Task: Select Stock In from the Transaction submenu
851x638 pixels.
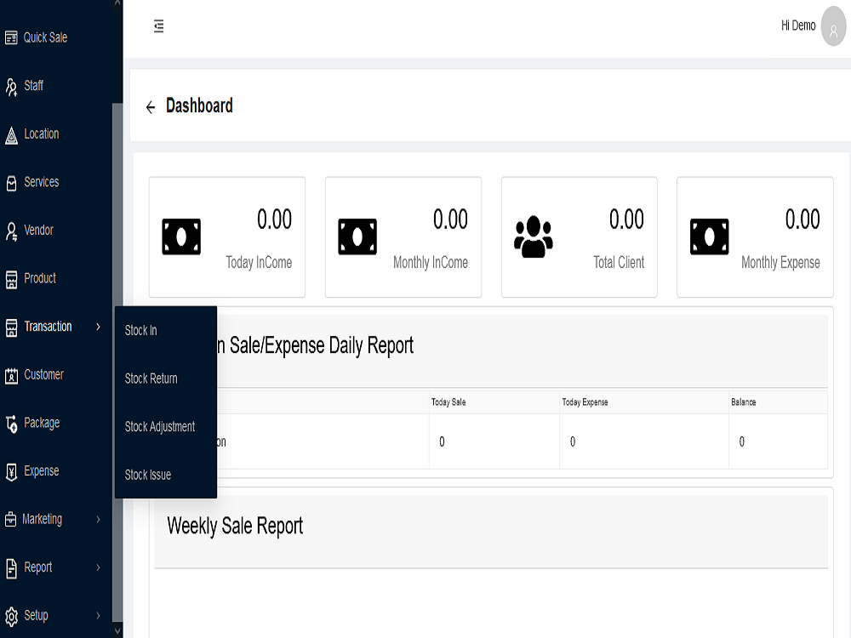Action: 141,330
